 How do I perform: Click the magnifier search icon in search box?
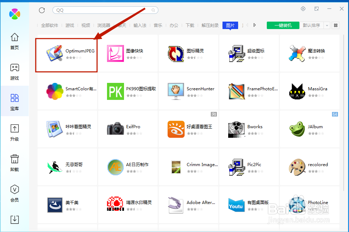tap(153, 10)
